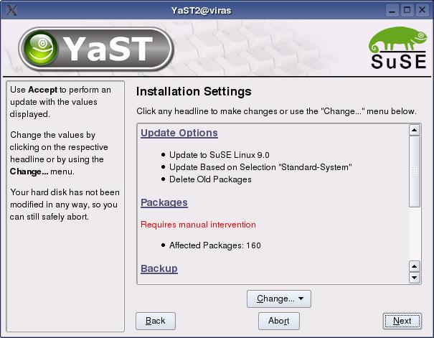The image size is (434, 338).
Task: Click the scroll-down arrow at bottom
Action: 415,278
